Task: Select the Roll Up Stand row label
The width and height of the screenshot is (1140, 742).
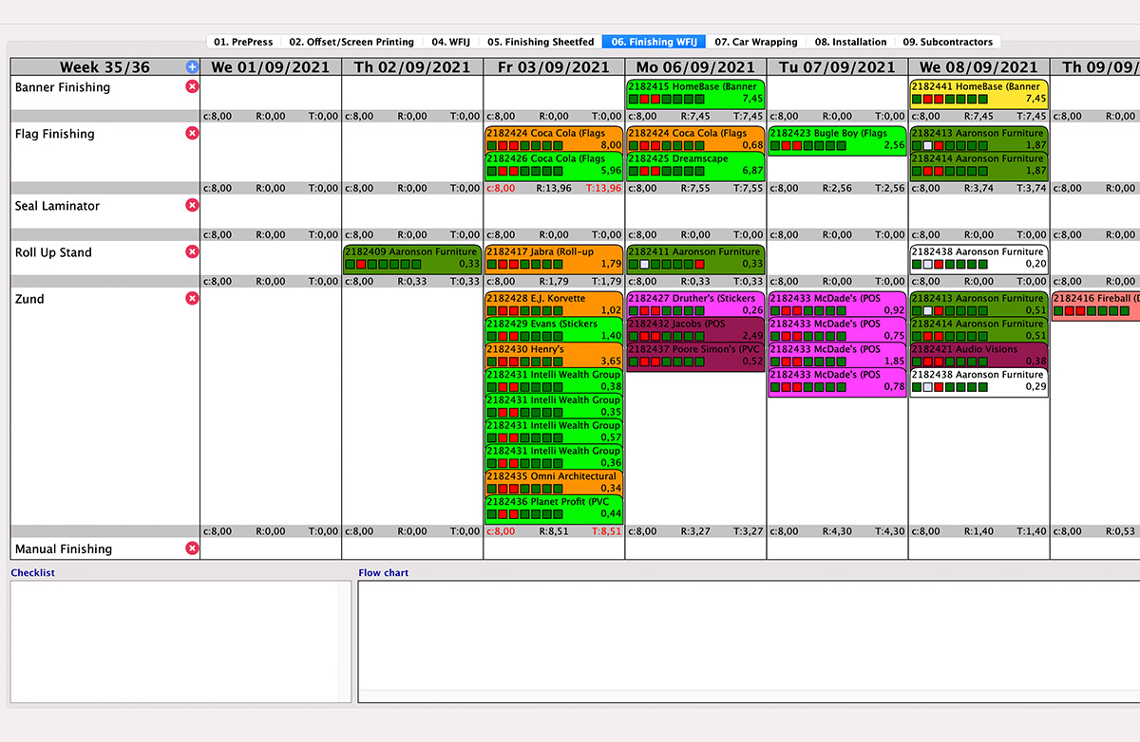Action: [x=53, y=252]
